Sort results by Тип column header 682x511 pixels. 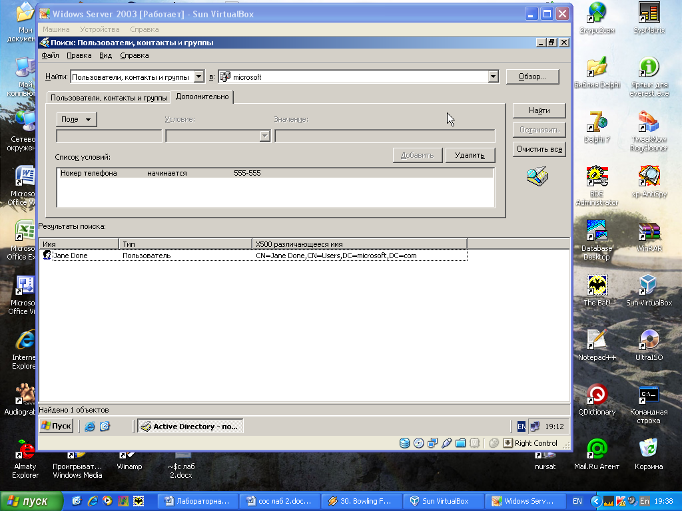click(x=185, y=244)
